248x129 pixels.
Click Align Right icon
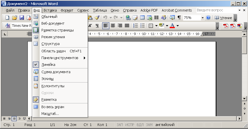click(x=120, y=25)
